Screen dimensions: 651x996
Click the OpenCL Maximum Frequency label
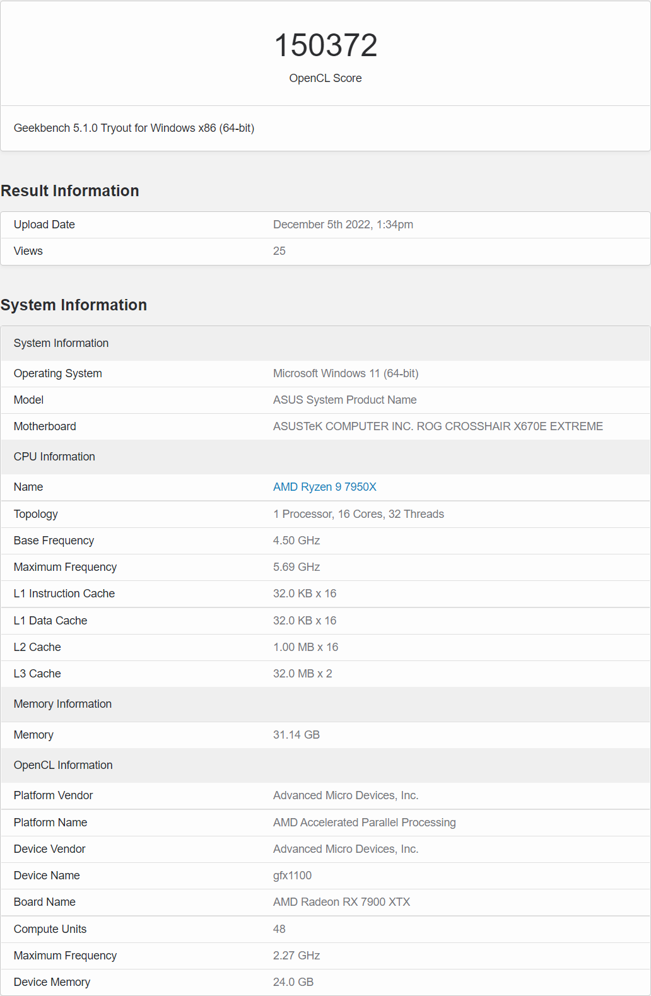click(x=66, y=956)
